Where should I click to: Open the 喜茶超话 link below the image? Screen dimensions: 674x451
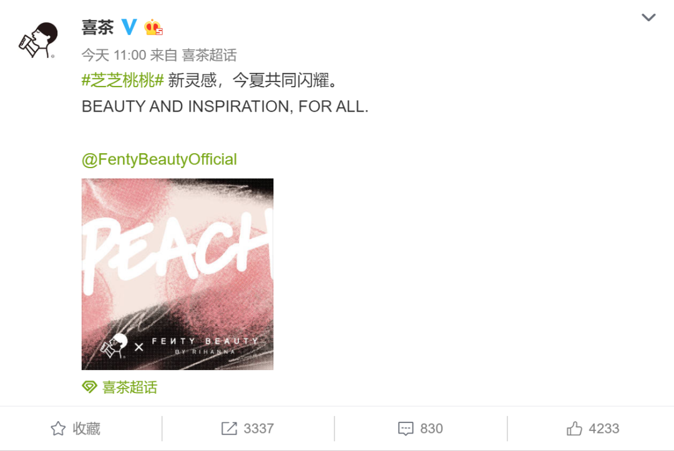coord(129,387)
